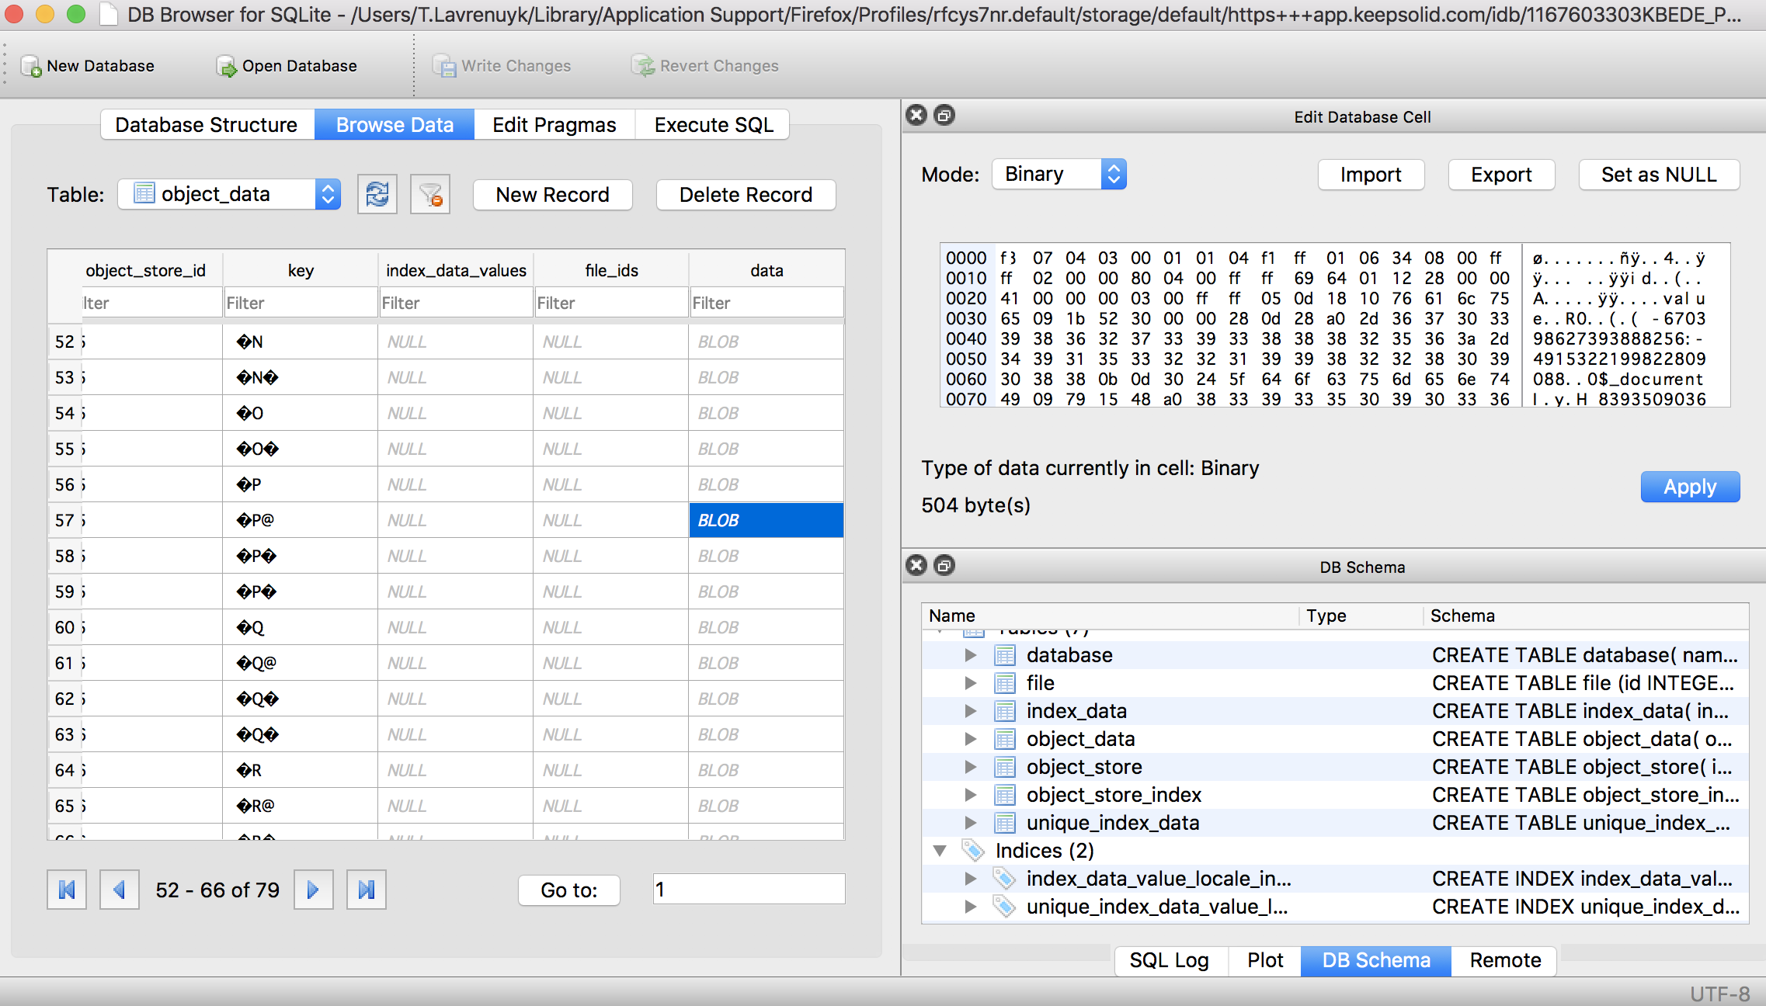The image size is (1766, 1006).
Task: Click the Open Database toolbar icon
Action: tap(227, 67)
